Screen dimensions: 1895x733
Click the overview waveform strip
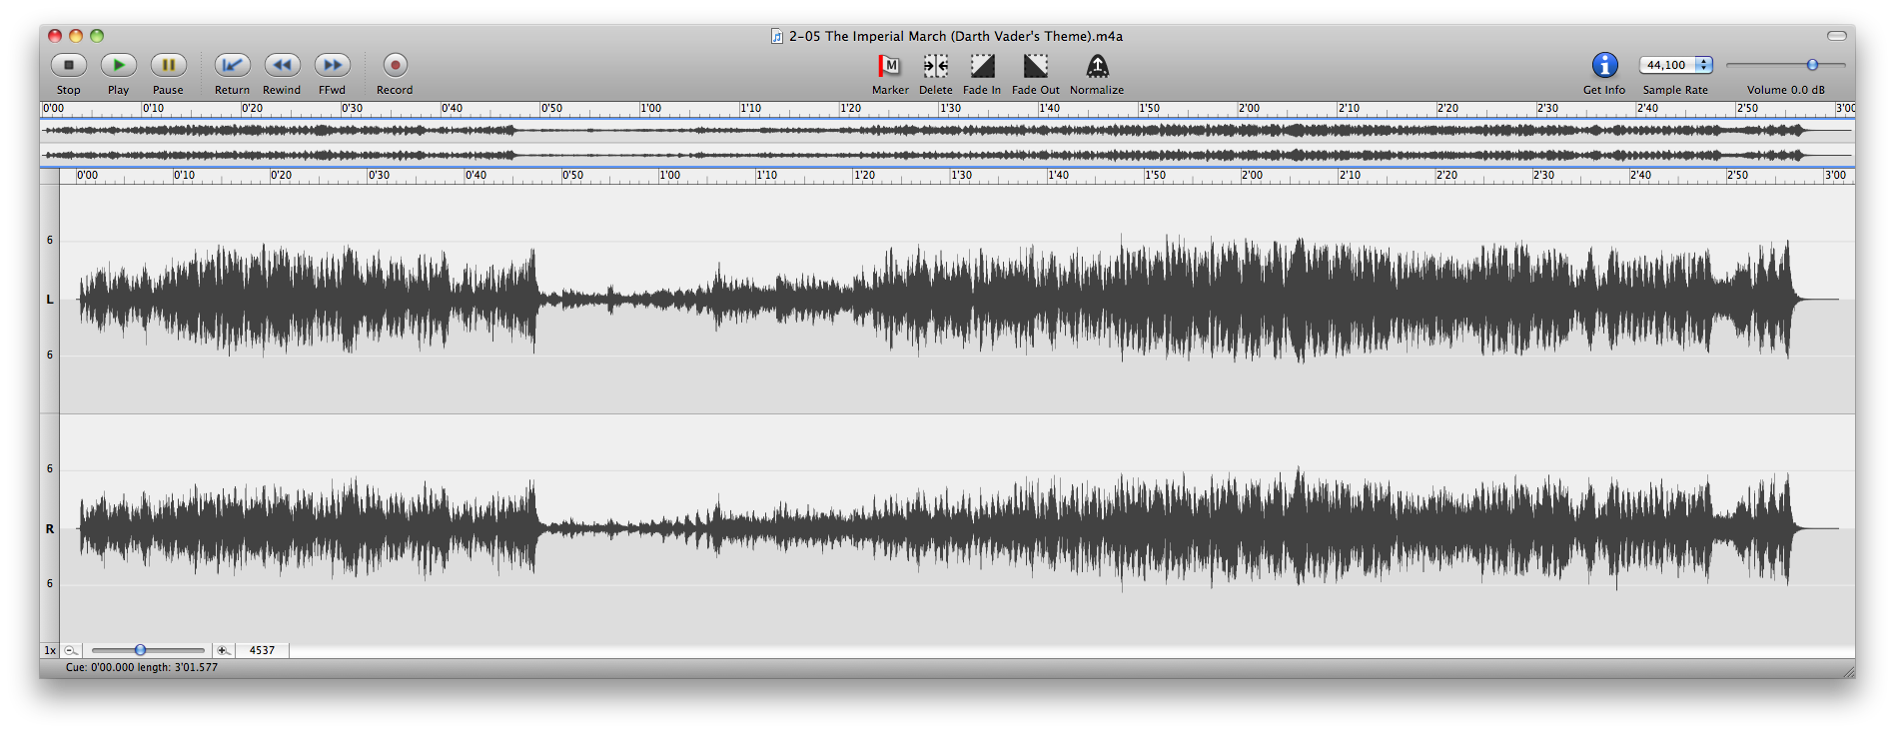pyautogui.click(x=947, y=143)
